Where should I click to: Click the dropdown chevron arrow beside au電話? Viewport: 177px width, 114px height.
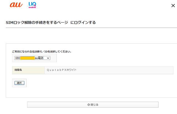click(48, 58)
